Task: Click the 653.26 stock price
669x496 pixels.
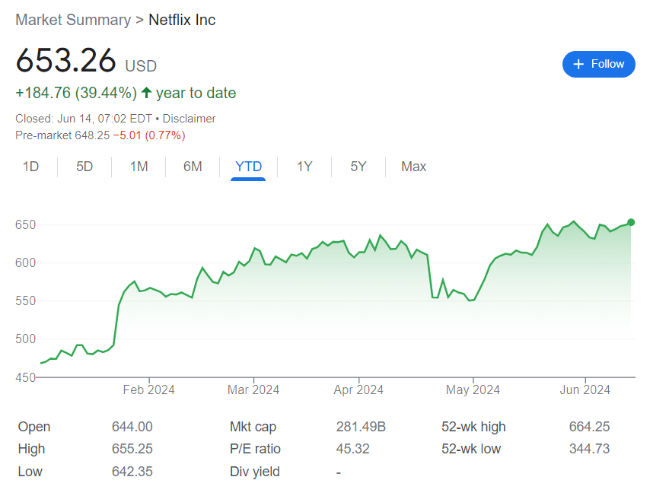Action: point(65,60)
